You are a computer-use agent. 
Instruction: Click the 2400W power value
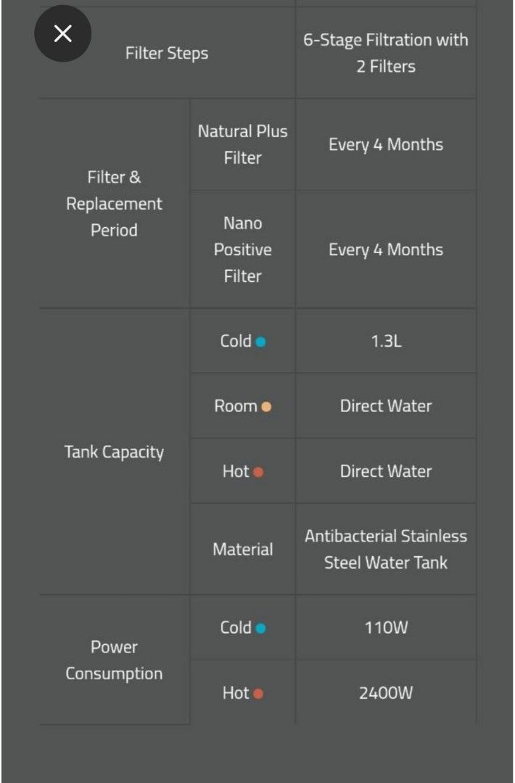pyautogui.click(x=386, y=693)
